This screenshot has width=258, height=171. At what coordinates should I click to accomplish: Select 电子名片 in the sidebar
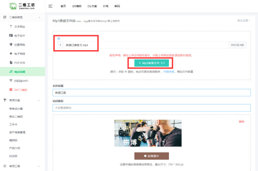click(x=19, y=35)
